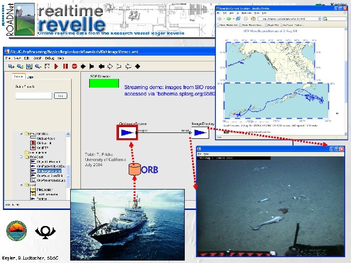The height and width of the screenshot is (263, 351).
Task: Open the Edit menu in Kepler
Action: coord(27,58)
